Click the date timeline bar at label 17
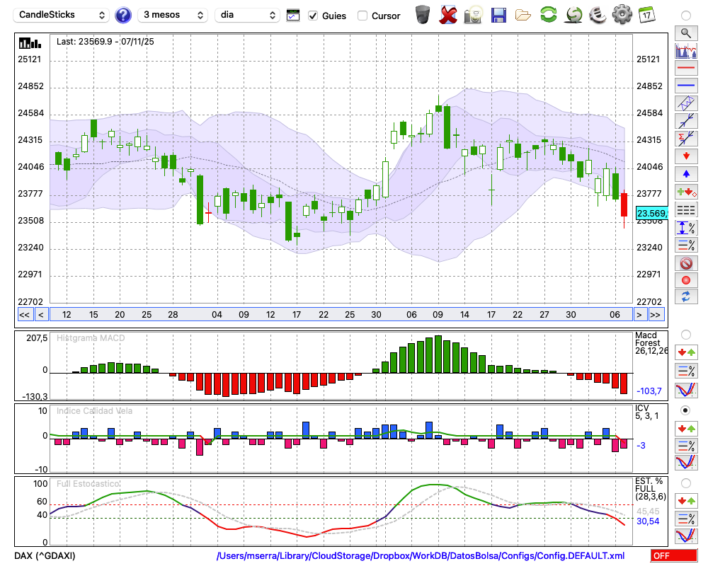This screenshot has width=708, height=566. (297, 315)
